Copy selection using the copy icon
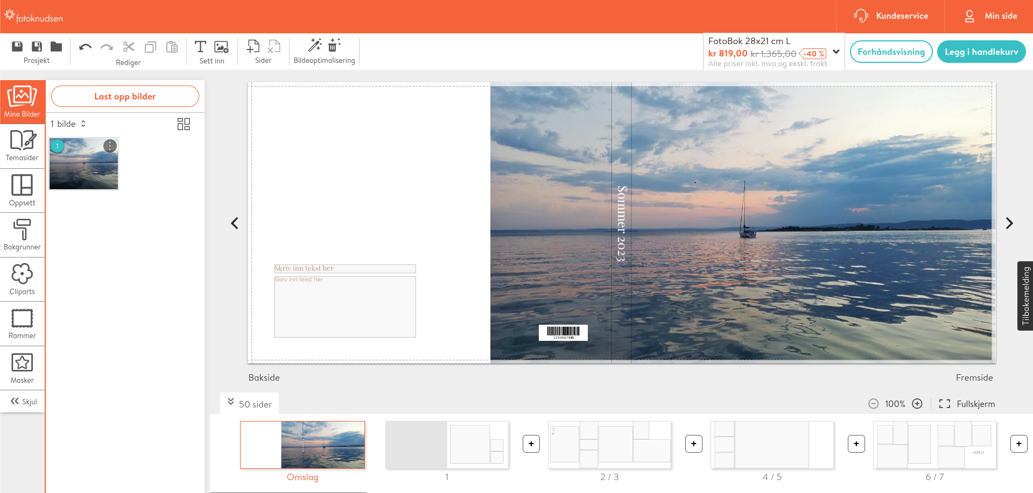The width and height of the screenshot is (1033, 493). (x=151, y=47)
